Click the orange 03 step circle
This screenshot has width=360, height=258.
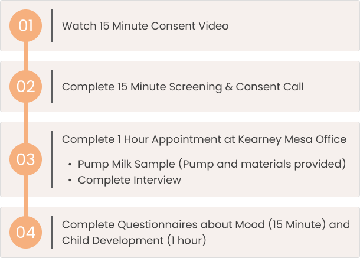26,159
